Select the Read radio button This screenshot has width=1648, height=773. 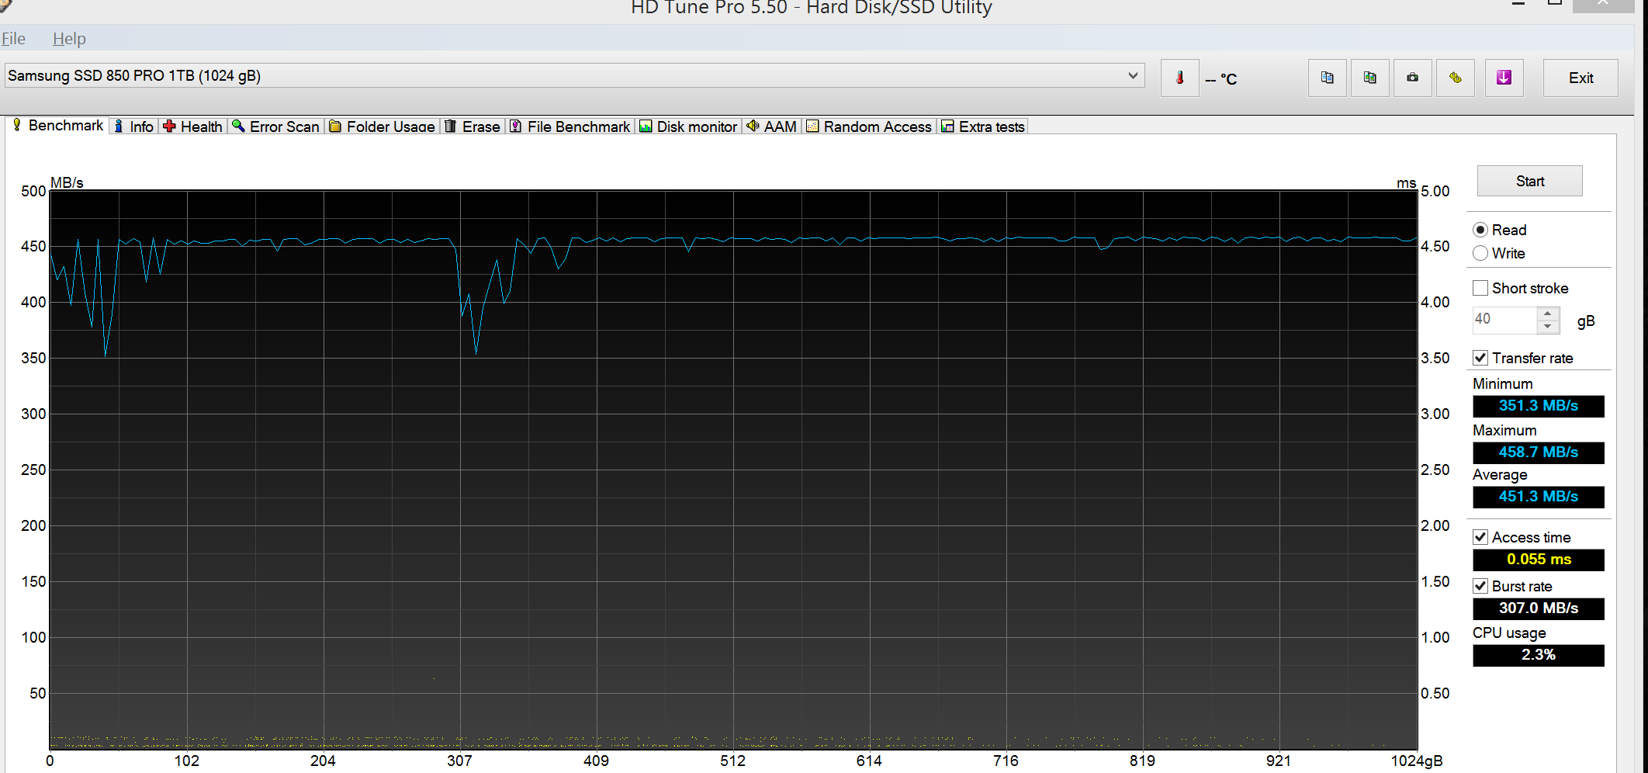[x=1480, y=230]
